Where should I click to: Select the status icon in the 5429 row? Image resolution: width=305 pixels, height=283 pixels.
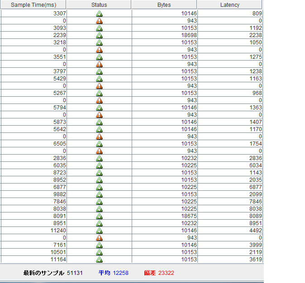(x=99, y=79)
